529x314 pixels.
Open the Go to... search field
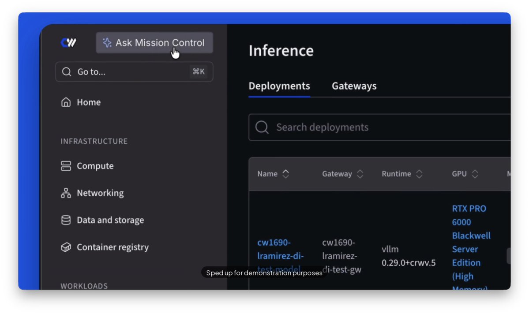[x=134, y=71]
